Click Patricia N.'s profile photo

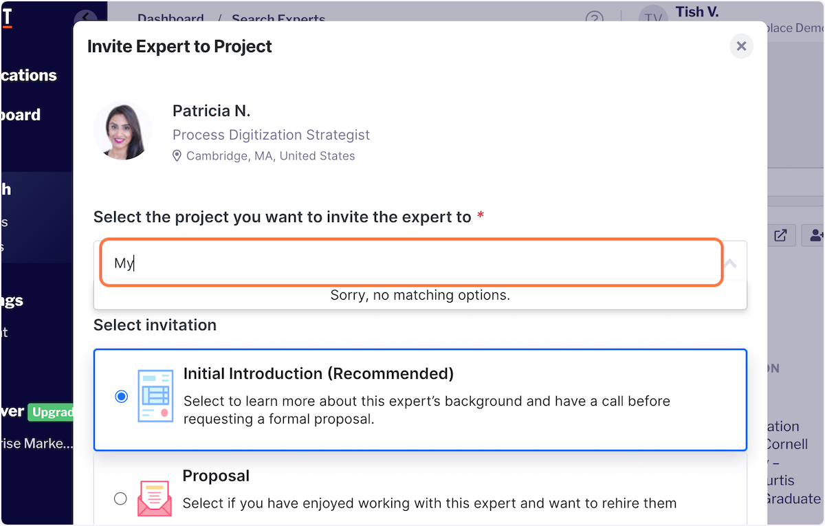[x=122, y=131]
